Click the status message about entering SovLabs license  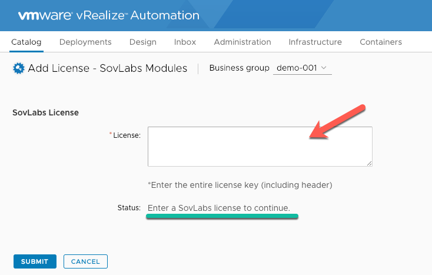(219, 208)
